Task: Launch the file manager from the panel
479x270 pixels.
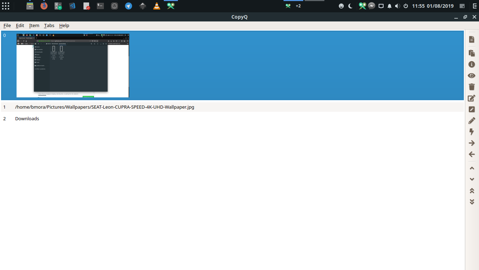Action: point(30,6)
